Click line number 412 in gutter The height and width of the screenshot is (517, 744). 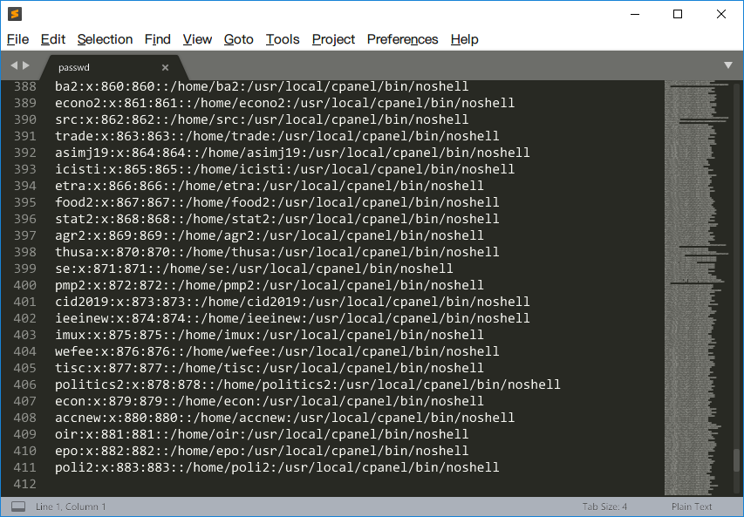tap(24, 484)
